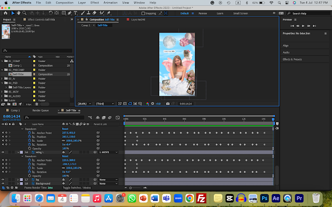Select the Puppet Pin tool

click(109, 13)
